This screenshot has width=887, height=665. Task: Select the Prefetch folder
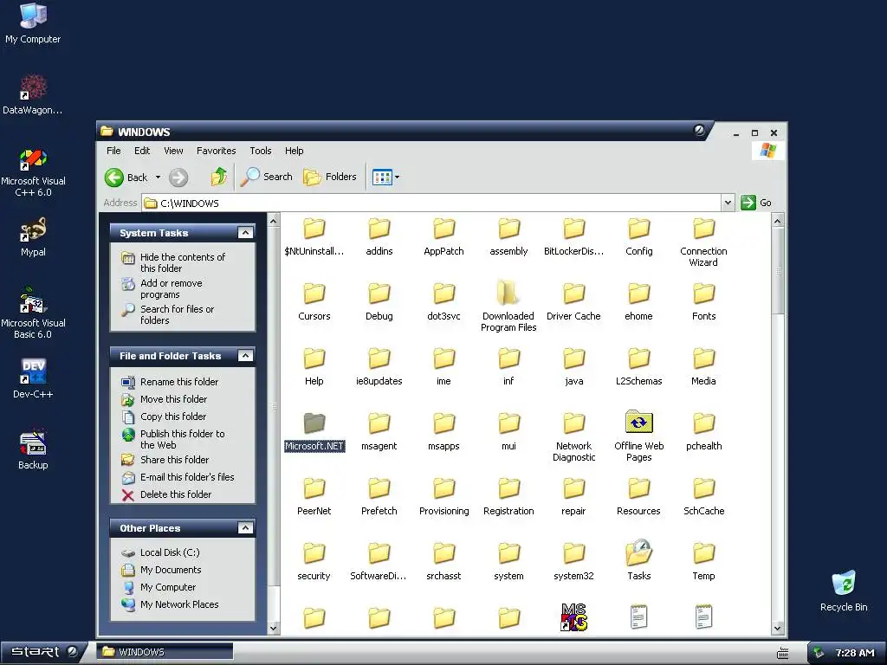click(x=379, y=496)
